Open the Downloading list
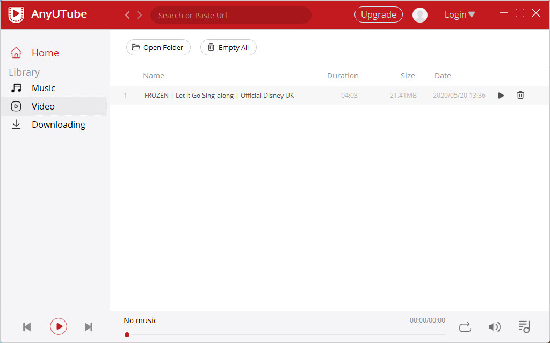 pyautogui.click(x=59, y=125)
